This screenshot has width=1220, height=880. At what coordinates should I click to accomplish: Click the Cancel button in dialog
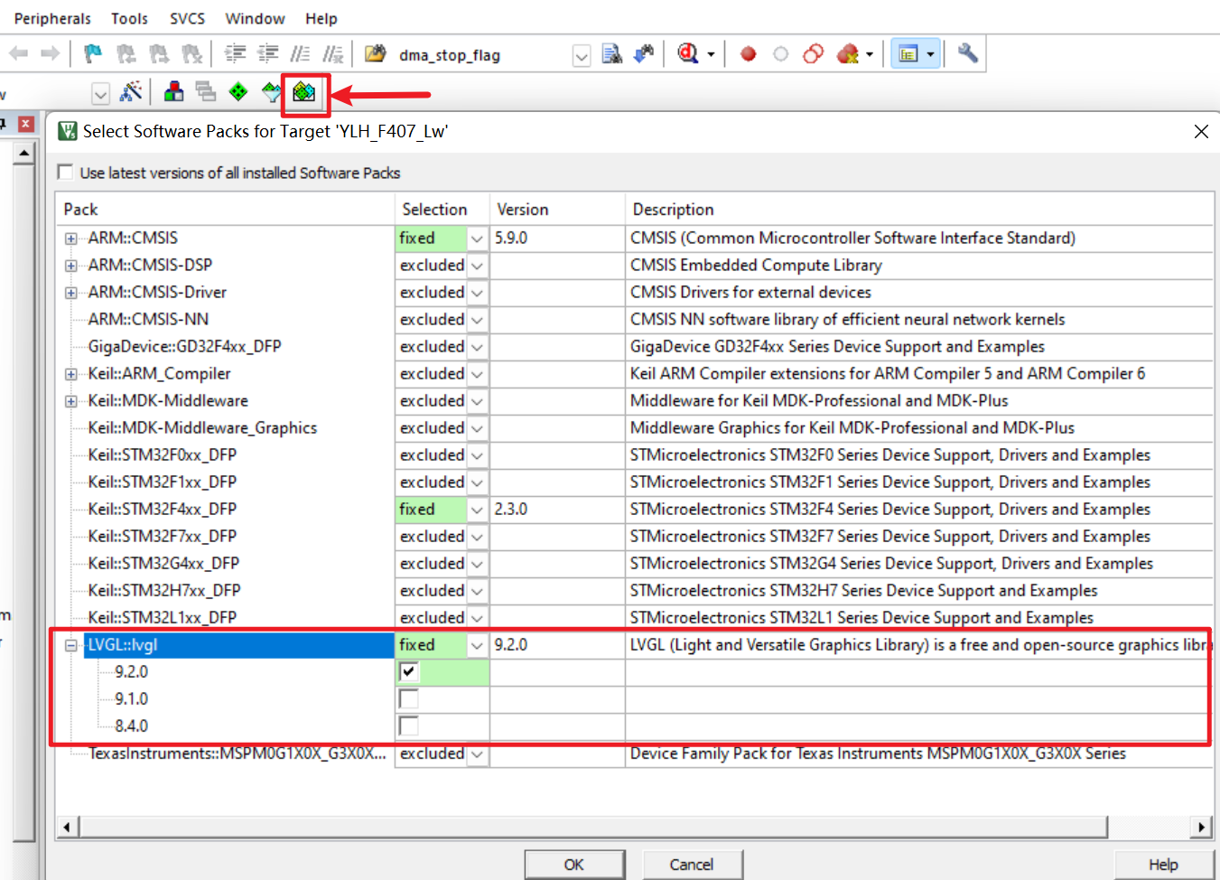point(692,865)
